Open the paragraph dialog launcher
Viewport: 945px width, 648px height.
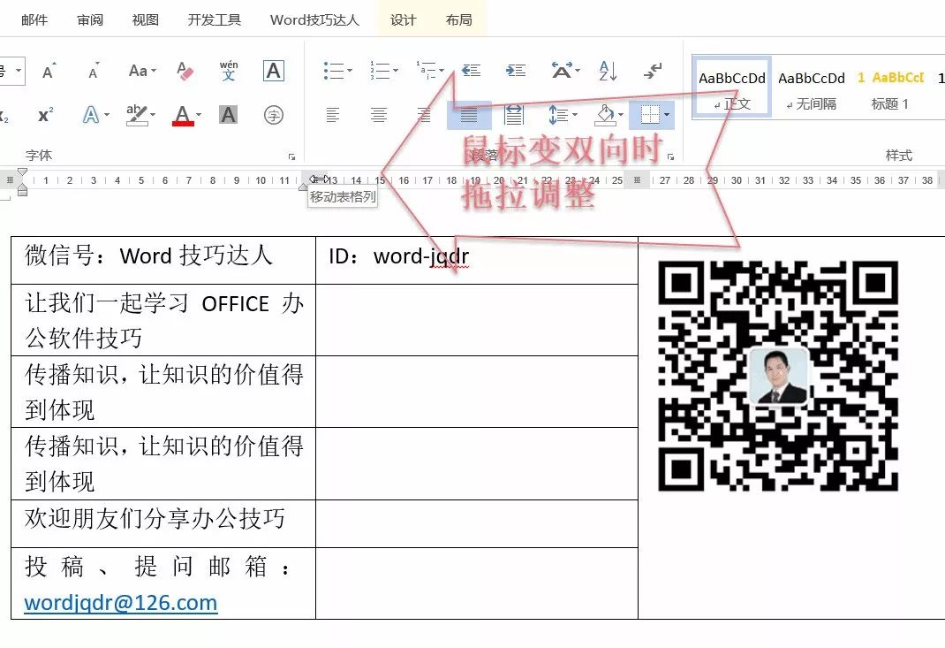(x=671, y=156)
